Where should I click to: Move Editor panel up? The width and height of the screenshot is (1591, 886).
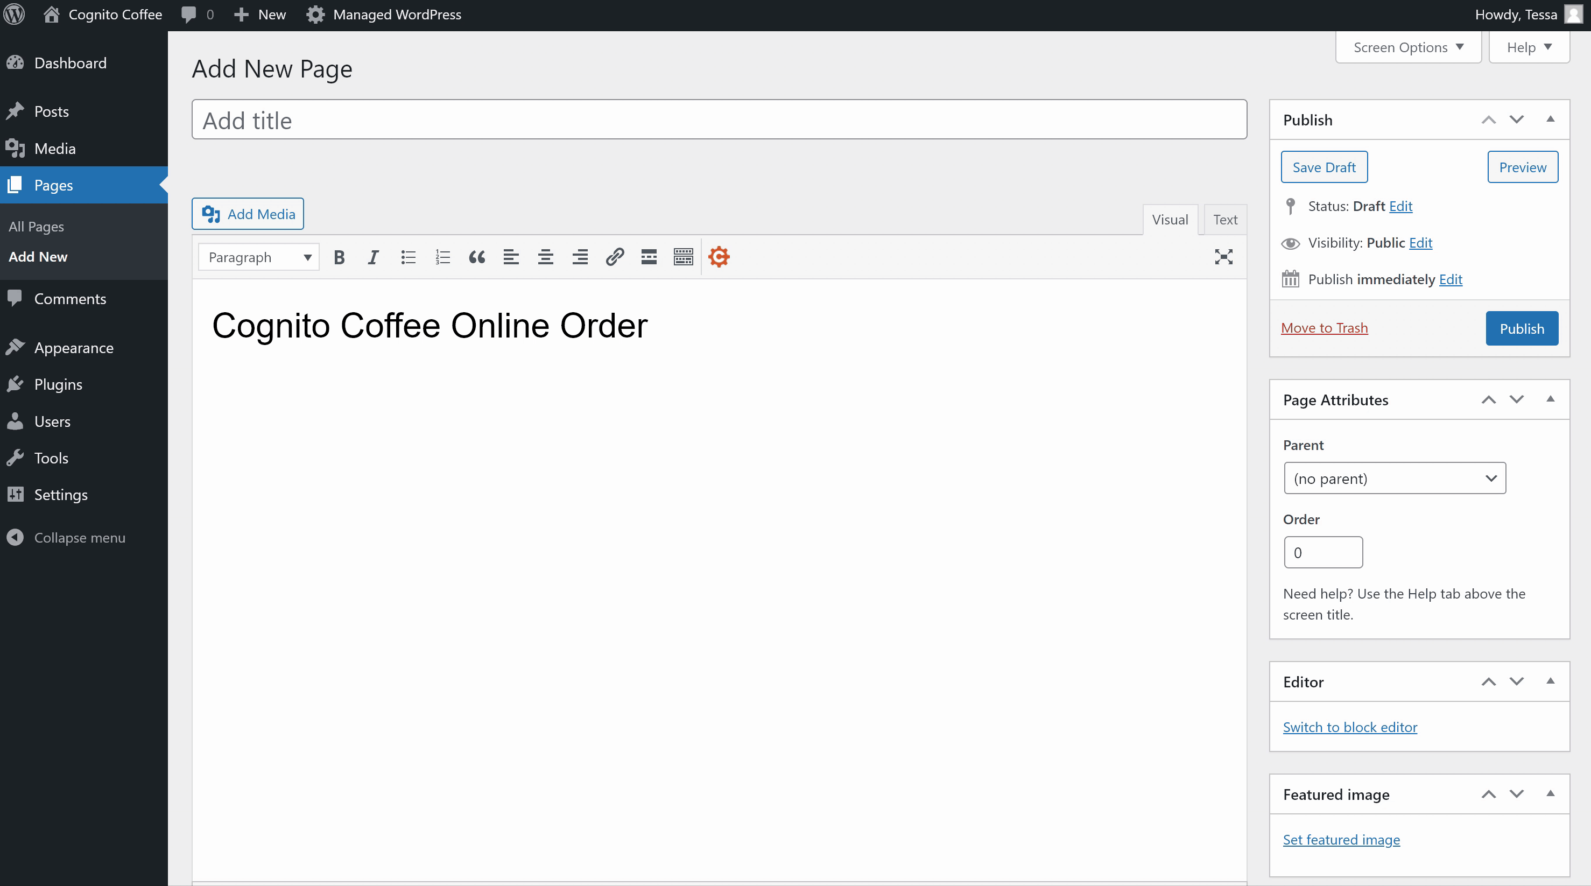[x=1489, y=682]
